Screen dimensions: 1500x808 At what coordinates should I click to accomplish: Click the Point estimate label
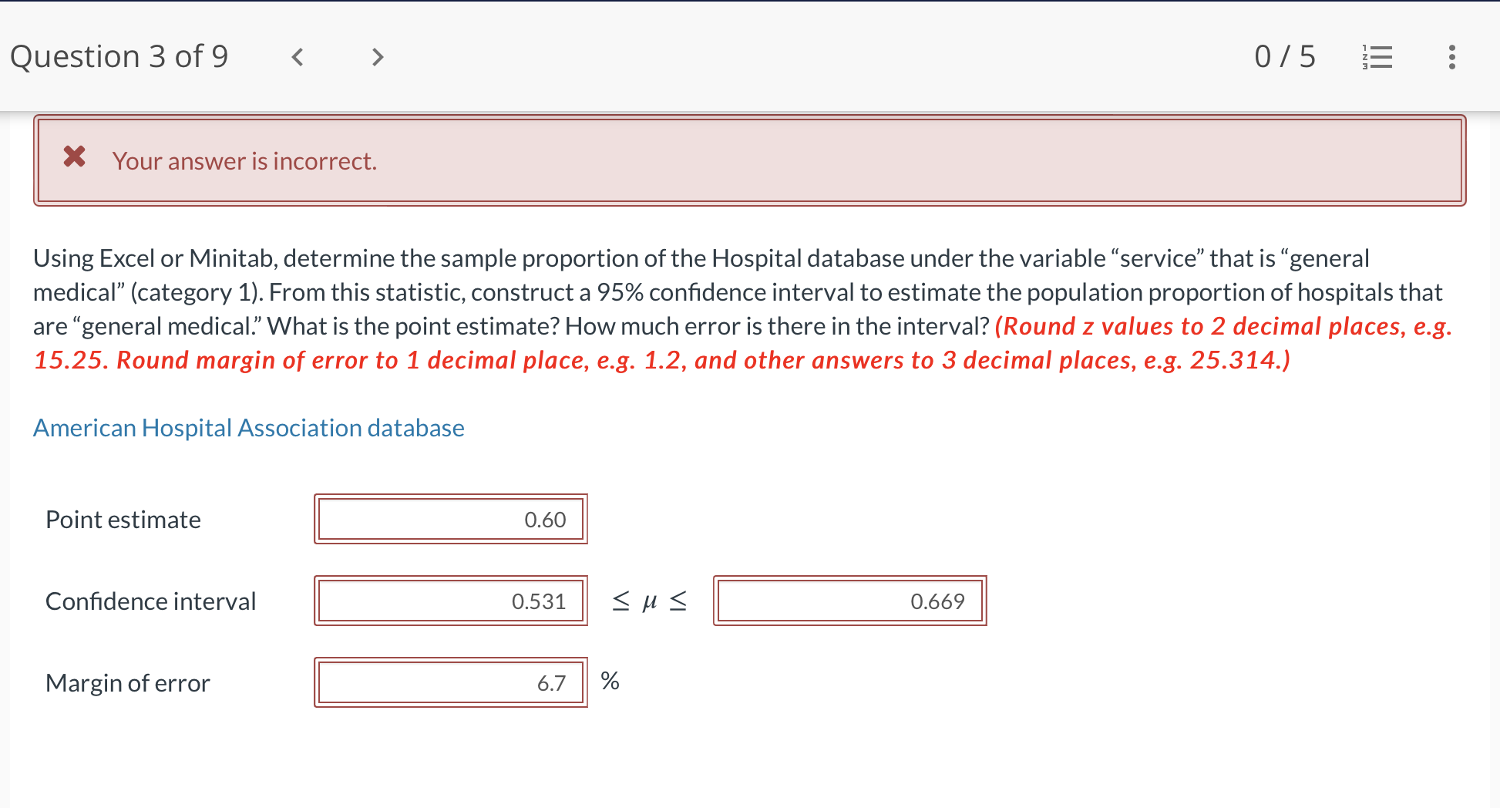123,519
